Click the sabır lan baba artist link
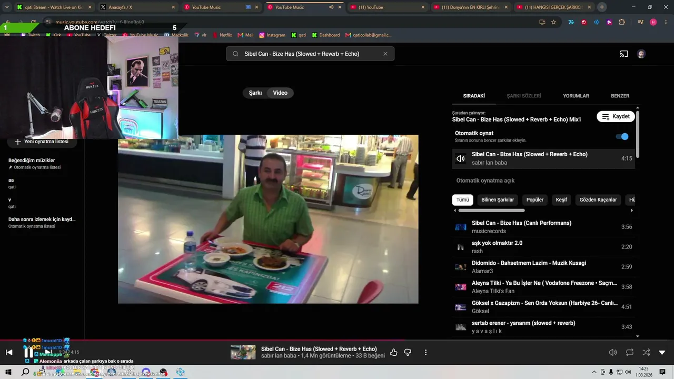 pyautogui.click(x=279, y=356)
